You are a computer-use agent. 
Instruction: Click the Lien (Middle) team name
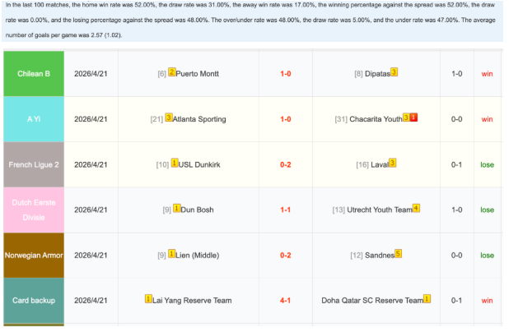click(x=198, y=255)
